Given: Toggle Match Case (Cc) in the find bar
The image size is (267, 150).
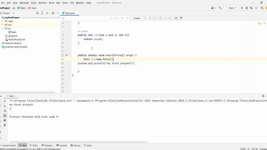Looking at the screenshot, I should coord(118,18).
